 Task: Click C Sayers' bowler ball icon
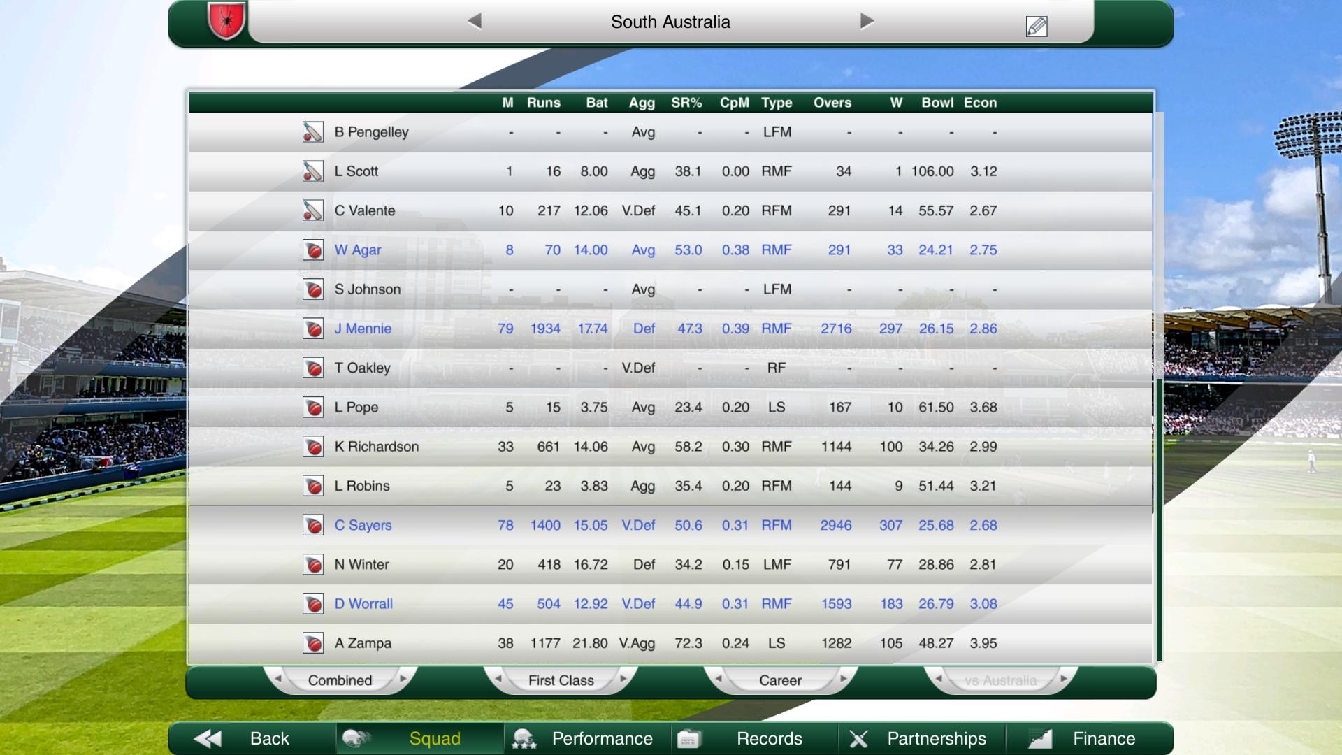pyautogui.click(x=312, y=525)
